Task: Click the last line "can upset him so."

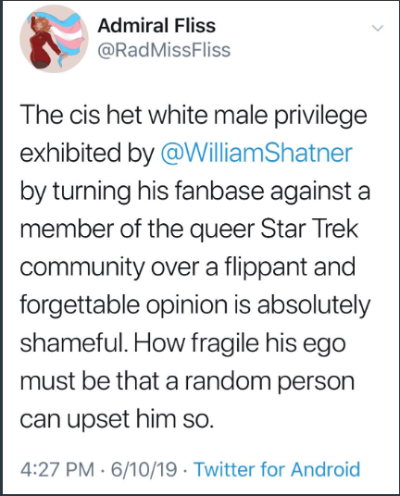Action: (116, 419)
